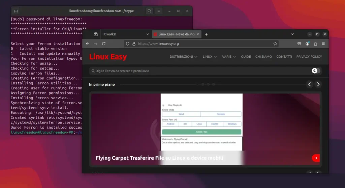345x188 pixels.
Task: Open the CHI SIAMO page
Action: (263, 57)
